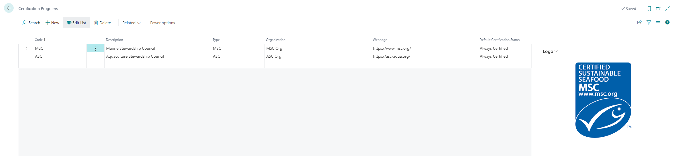Viewport: 690px width, 156px height.
Task: Open the filter pane icon
Action: [649, 22]
